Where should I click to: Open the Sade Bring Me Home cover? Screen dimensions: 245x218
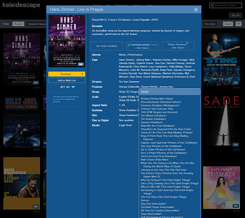[222, 122]
